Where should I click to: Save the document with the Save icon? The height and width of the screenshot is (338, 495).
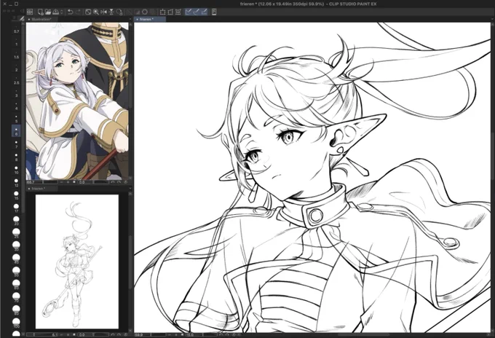55,12
